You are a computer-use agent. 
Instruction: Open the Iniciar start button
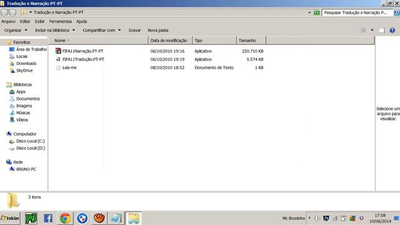(10, 218)
